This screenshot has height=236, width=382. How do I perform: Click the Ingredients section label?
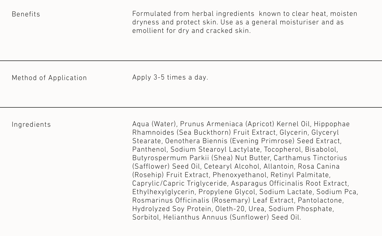tap(31, 125)
